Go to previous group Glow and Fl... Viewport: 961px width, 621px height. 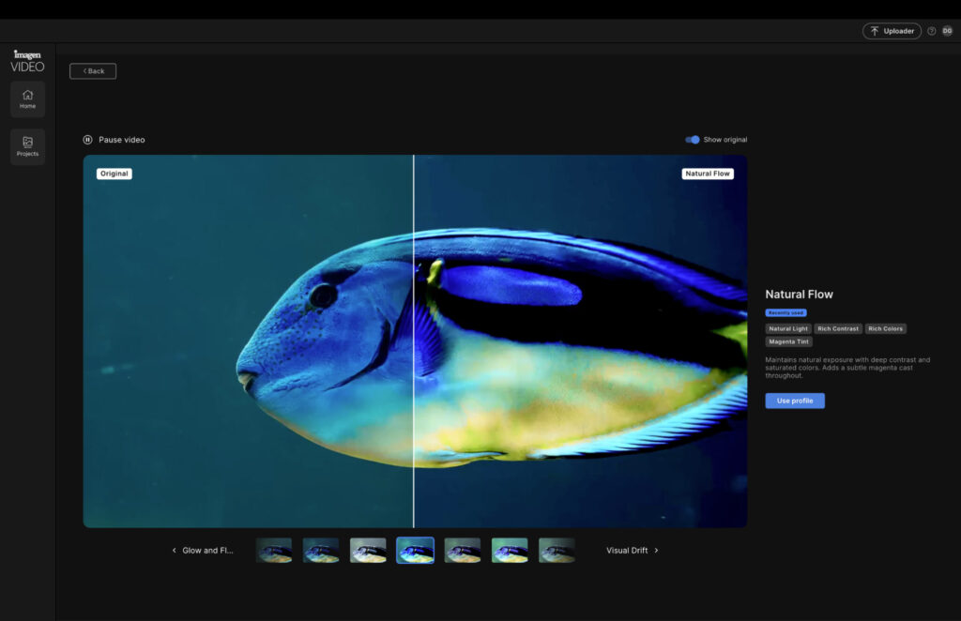[x=202, y=551]
